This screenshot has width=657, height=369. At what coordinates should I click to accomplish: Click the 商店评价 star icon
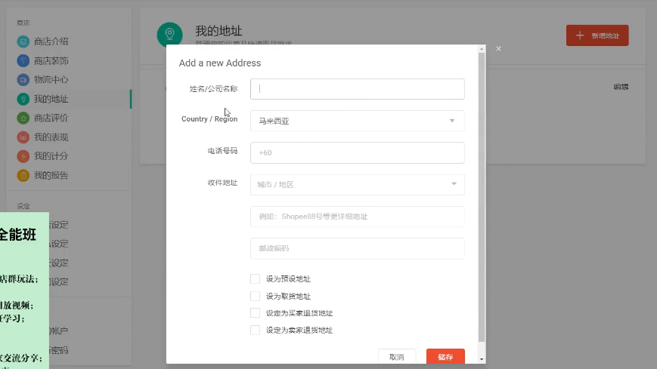(23, 118)
